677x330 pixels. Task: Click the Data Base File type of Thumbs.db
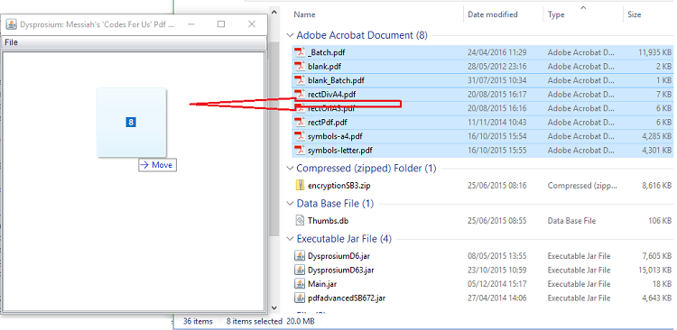coord(571,220)
